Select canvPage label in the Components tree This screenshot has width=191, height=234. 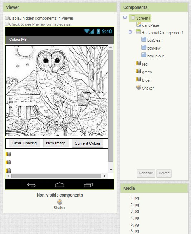click(x=151, y=26)
